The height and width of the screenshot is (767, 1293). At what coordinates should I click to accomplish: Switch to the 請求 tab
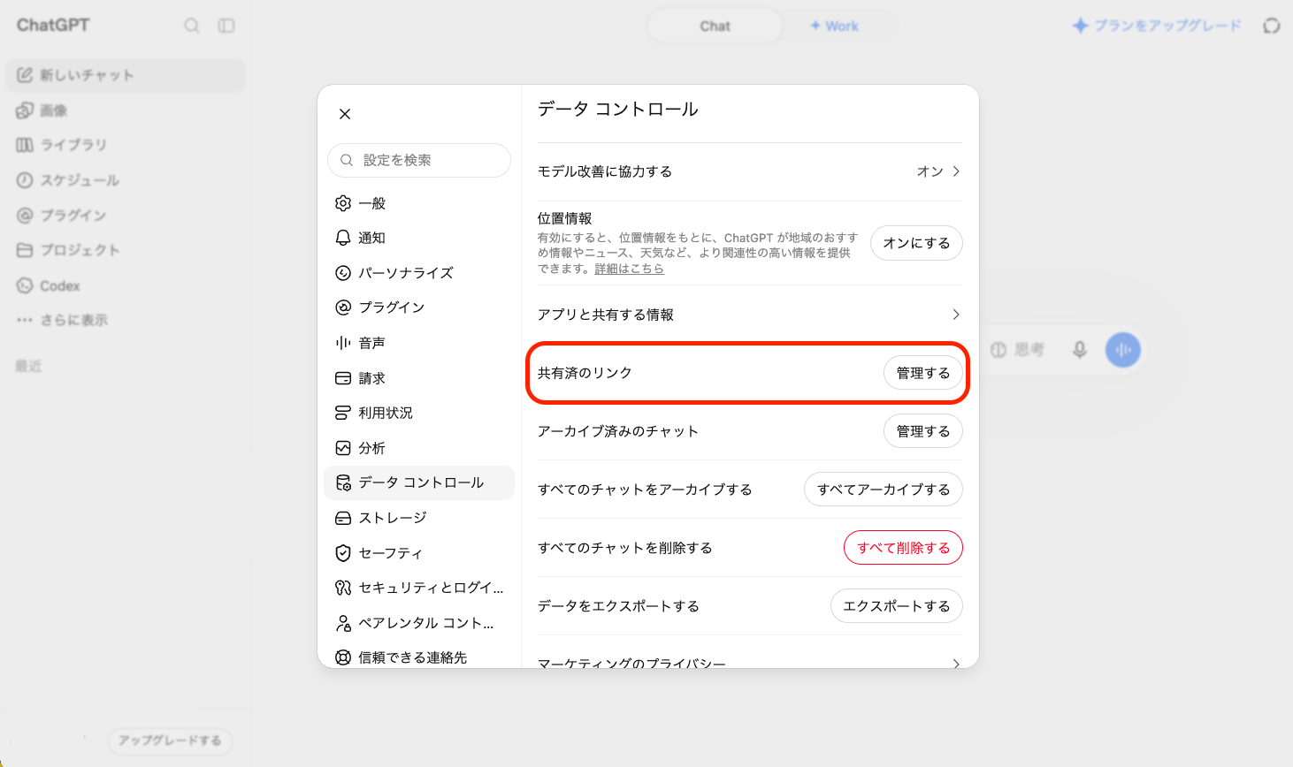[x=419, y=378]
